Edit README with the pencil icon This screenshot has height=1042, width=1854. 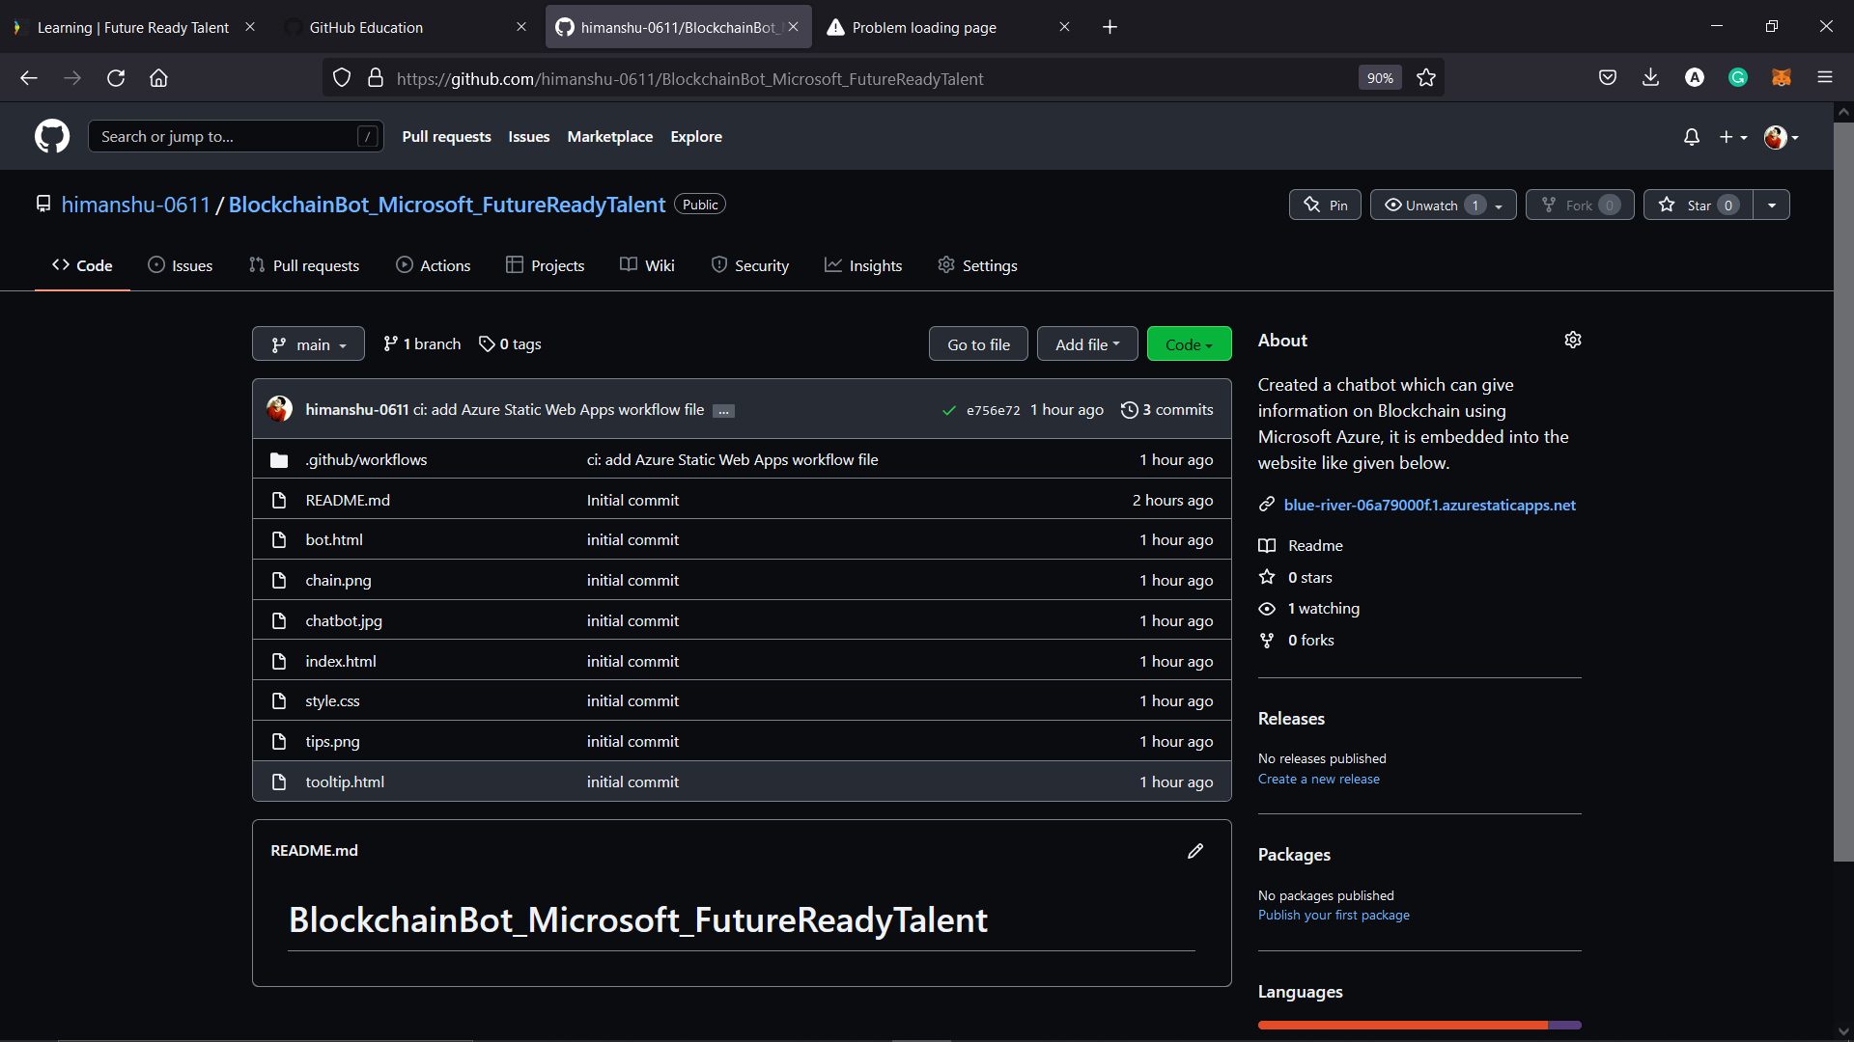[x=1195, y=850]
